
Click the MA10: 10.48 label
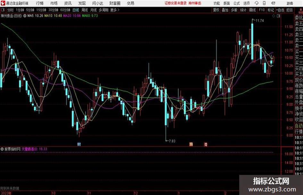(x=53, y=16)
